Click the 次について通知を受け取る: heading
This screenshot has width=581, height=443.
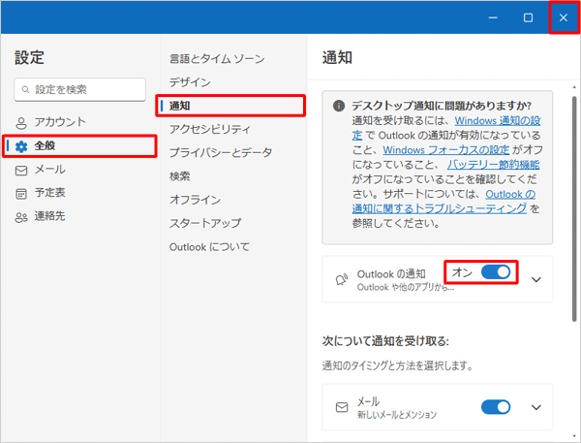coord(385,341)
